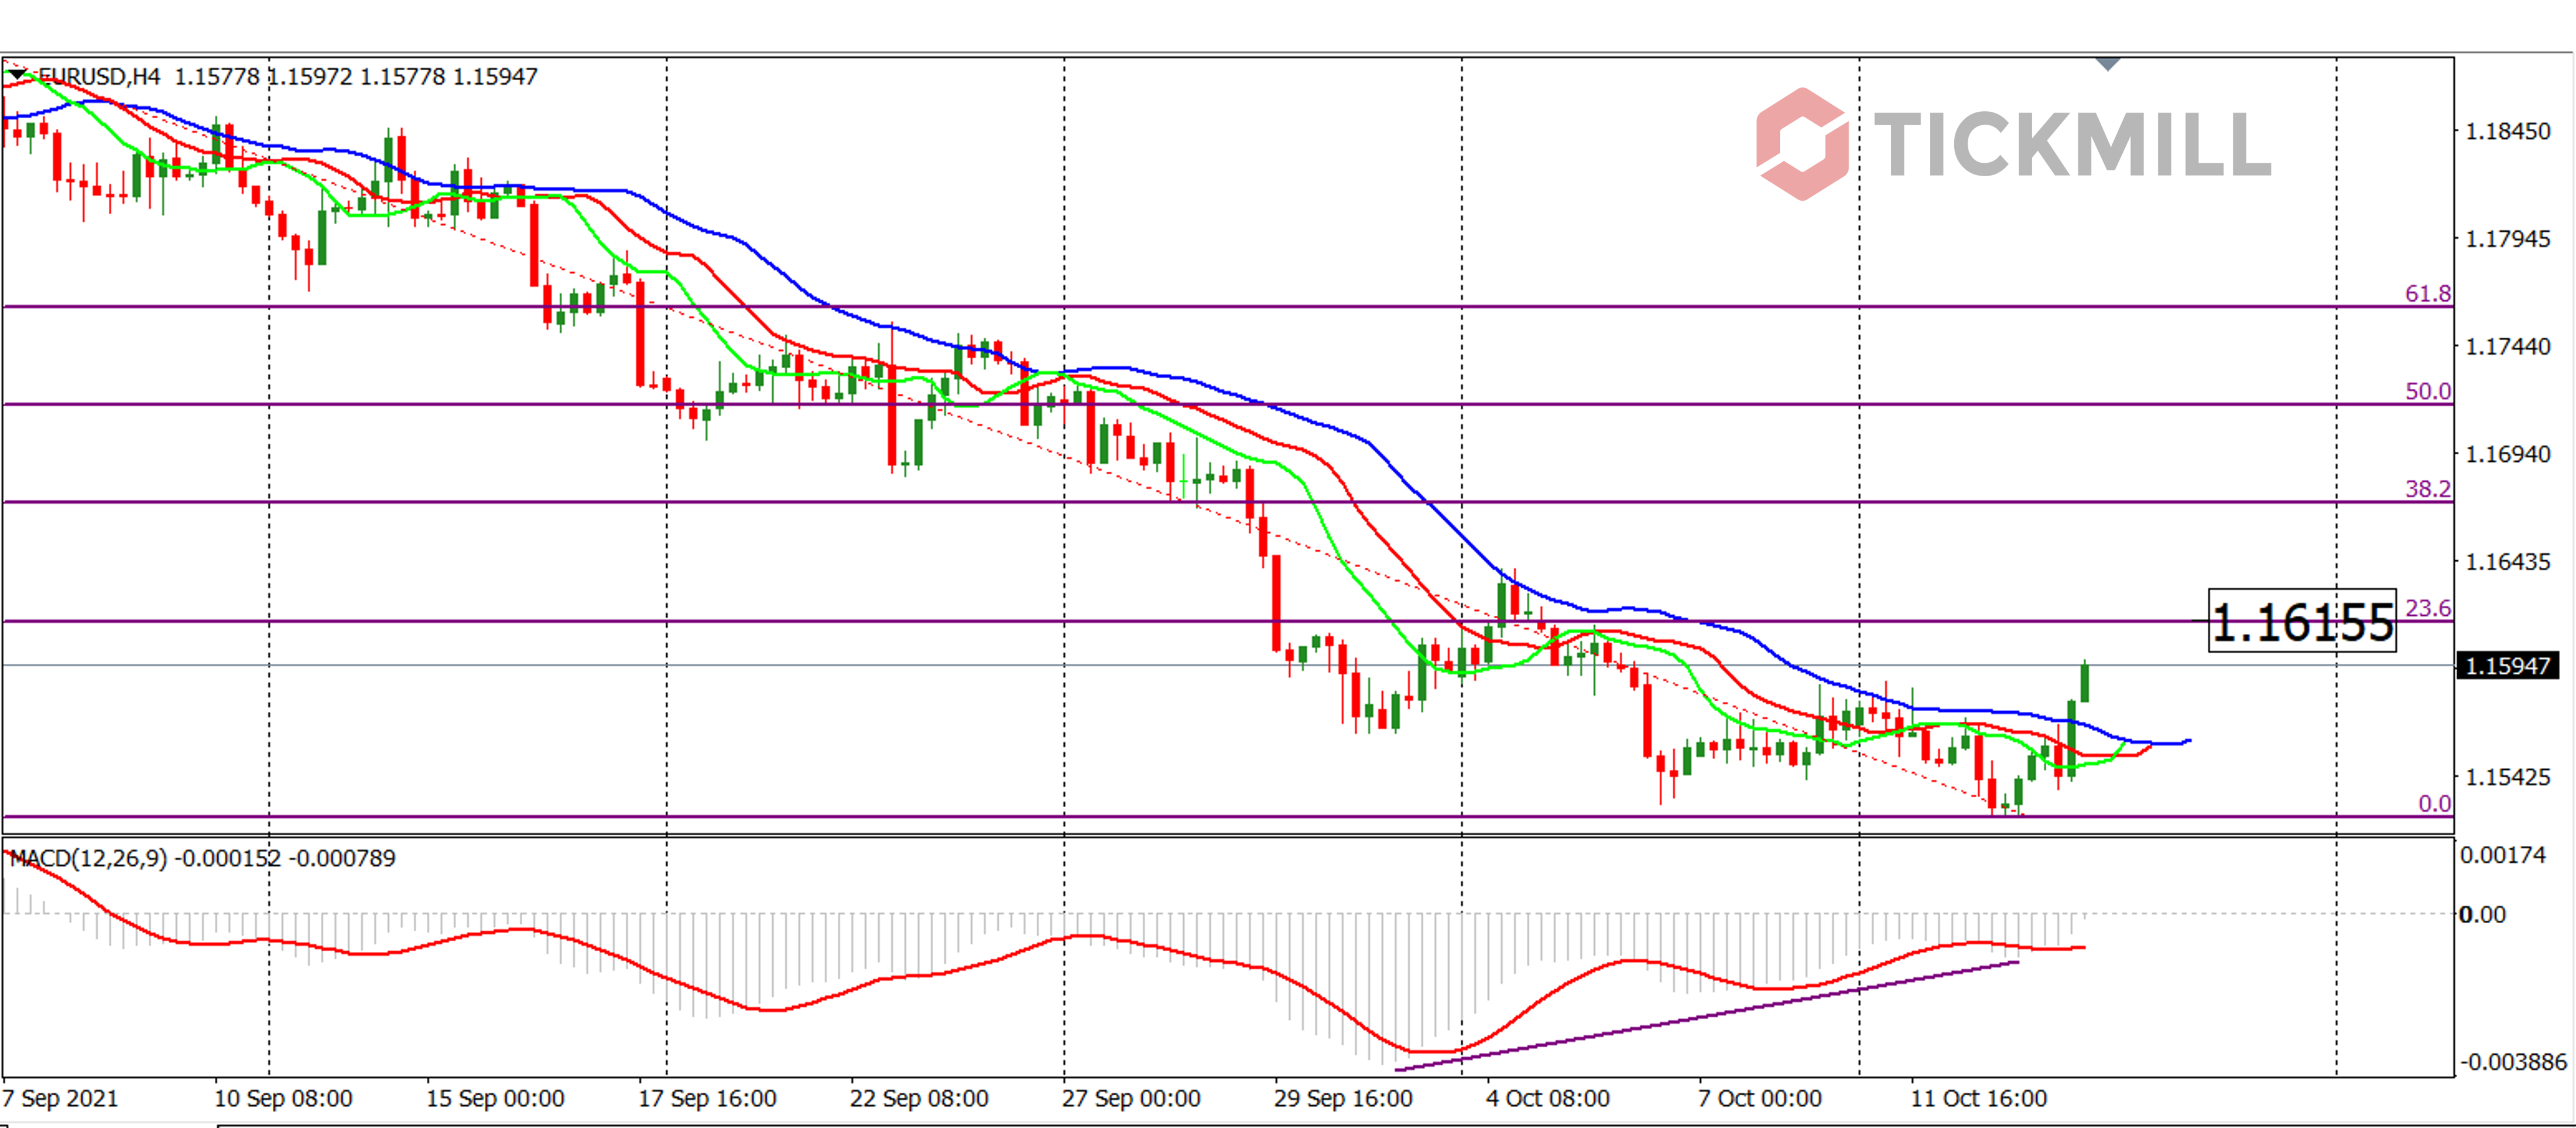2576x1128 pixels.
Task: Click -0.003886 on the MACD scale
Action: 2512,1062
